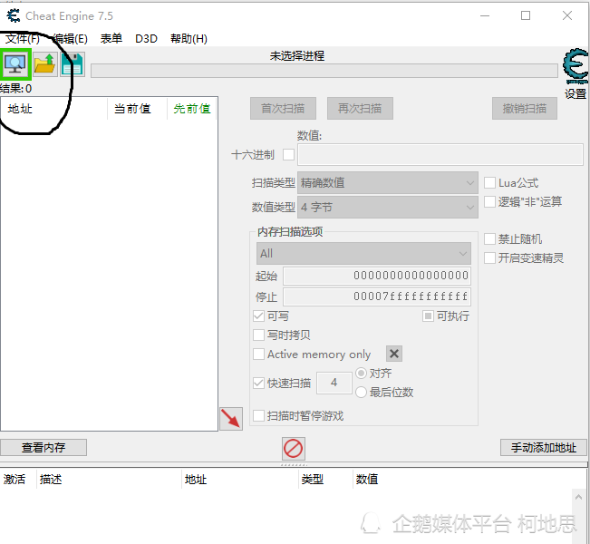Open the 文件(F) menu
590x544 pixels.
pos(23,39)
